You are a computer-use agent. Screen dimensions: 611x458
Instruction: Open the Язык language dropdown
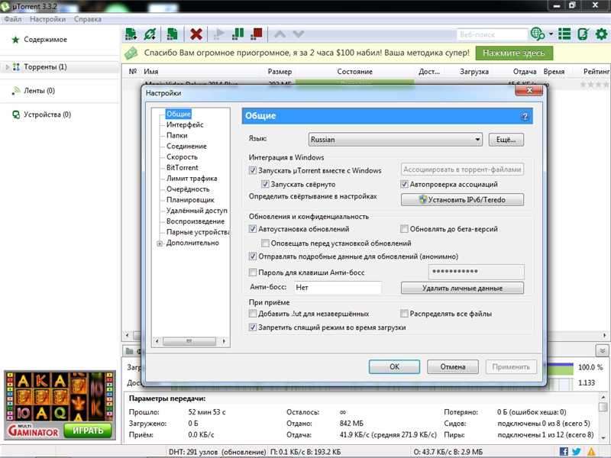[x=395, y=140]
